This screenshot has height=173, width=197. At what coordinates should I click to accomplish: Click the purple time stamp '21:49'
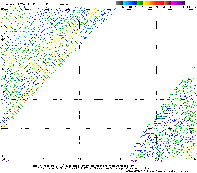click(6, 162)
